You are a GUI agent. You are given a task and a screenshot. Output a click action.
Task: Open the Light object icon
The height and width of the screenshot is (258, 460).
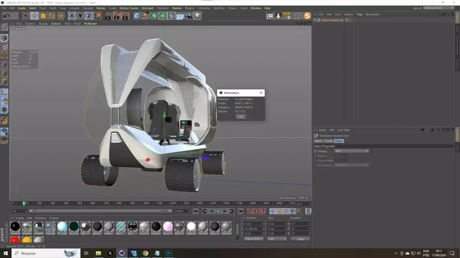(x=197, y=16)
